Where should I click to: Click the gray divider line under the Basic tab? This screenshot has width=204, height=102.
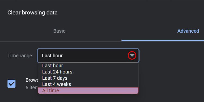pos(61,41)
